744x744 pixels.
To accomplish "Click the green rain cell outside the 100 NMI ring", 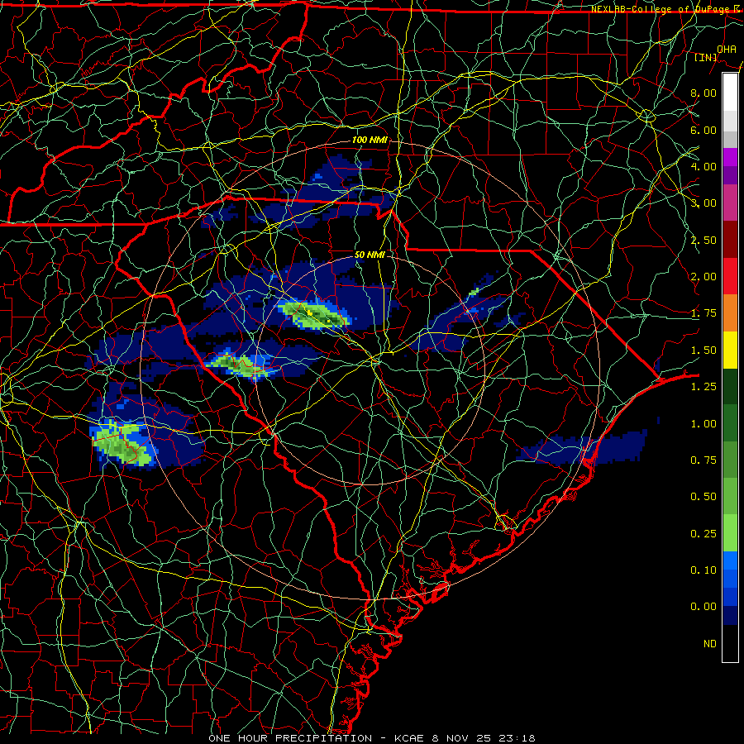I will [x=122, y=442].
